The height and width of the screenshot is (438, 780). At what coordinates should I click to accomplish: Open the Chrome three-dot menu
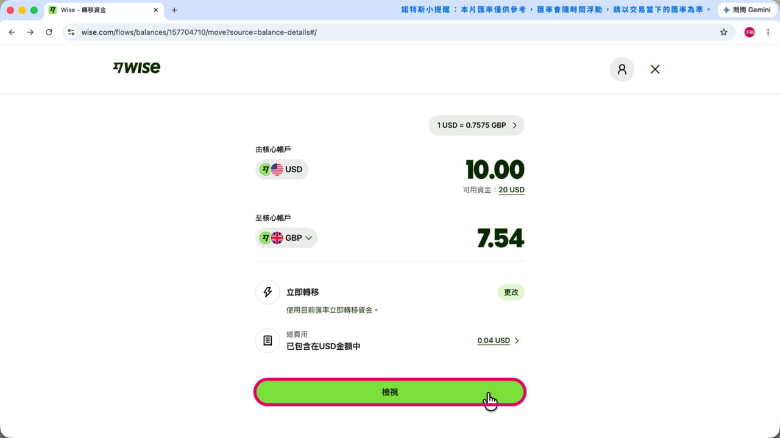tap(768, 32)
